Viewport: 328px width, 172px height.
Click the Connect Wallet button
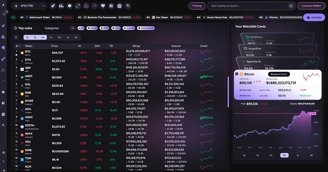[x=311, y=6]
